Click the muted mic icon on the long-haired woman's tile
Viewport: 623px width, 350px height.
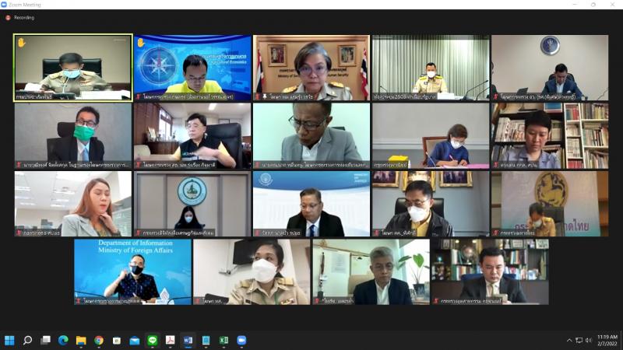click(x=19, y=233)
